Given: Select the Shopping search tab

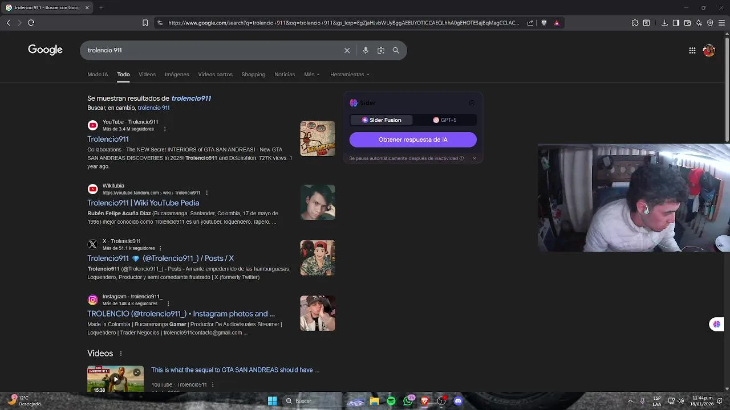Looking at the screenshot, I should coord(253,74).
